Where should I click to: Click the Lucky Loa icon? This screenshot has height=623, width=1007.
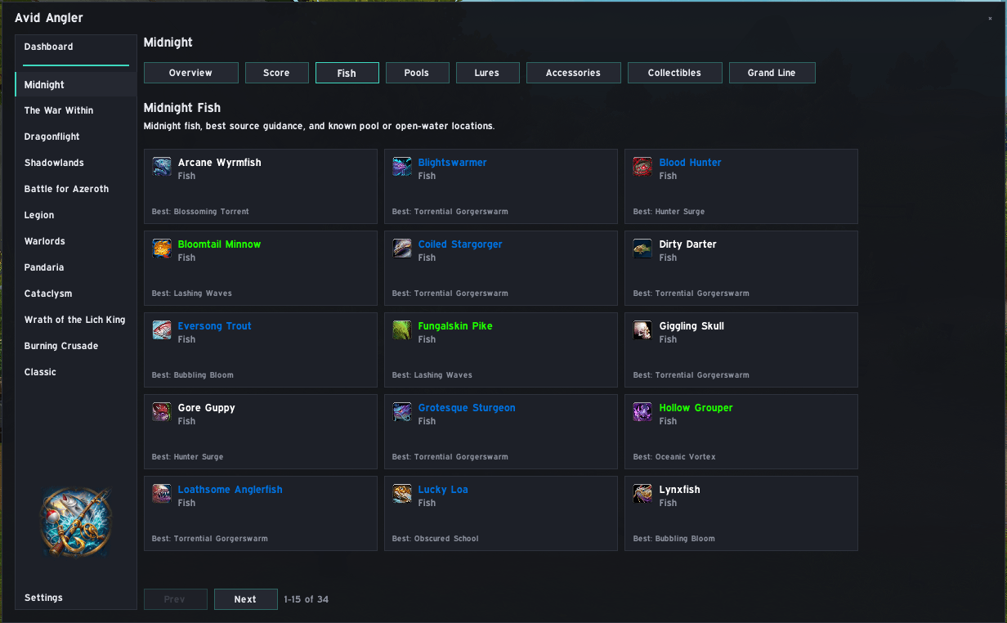click(402, 494)
